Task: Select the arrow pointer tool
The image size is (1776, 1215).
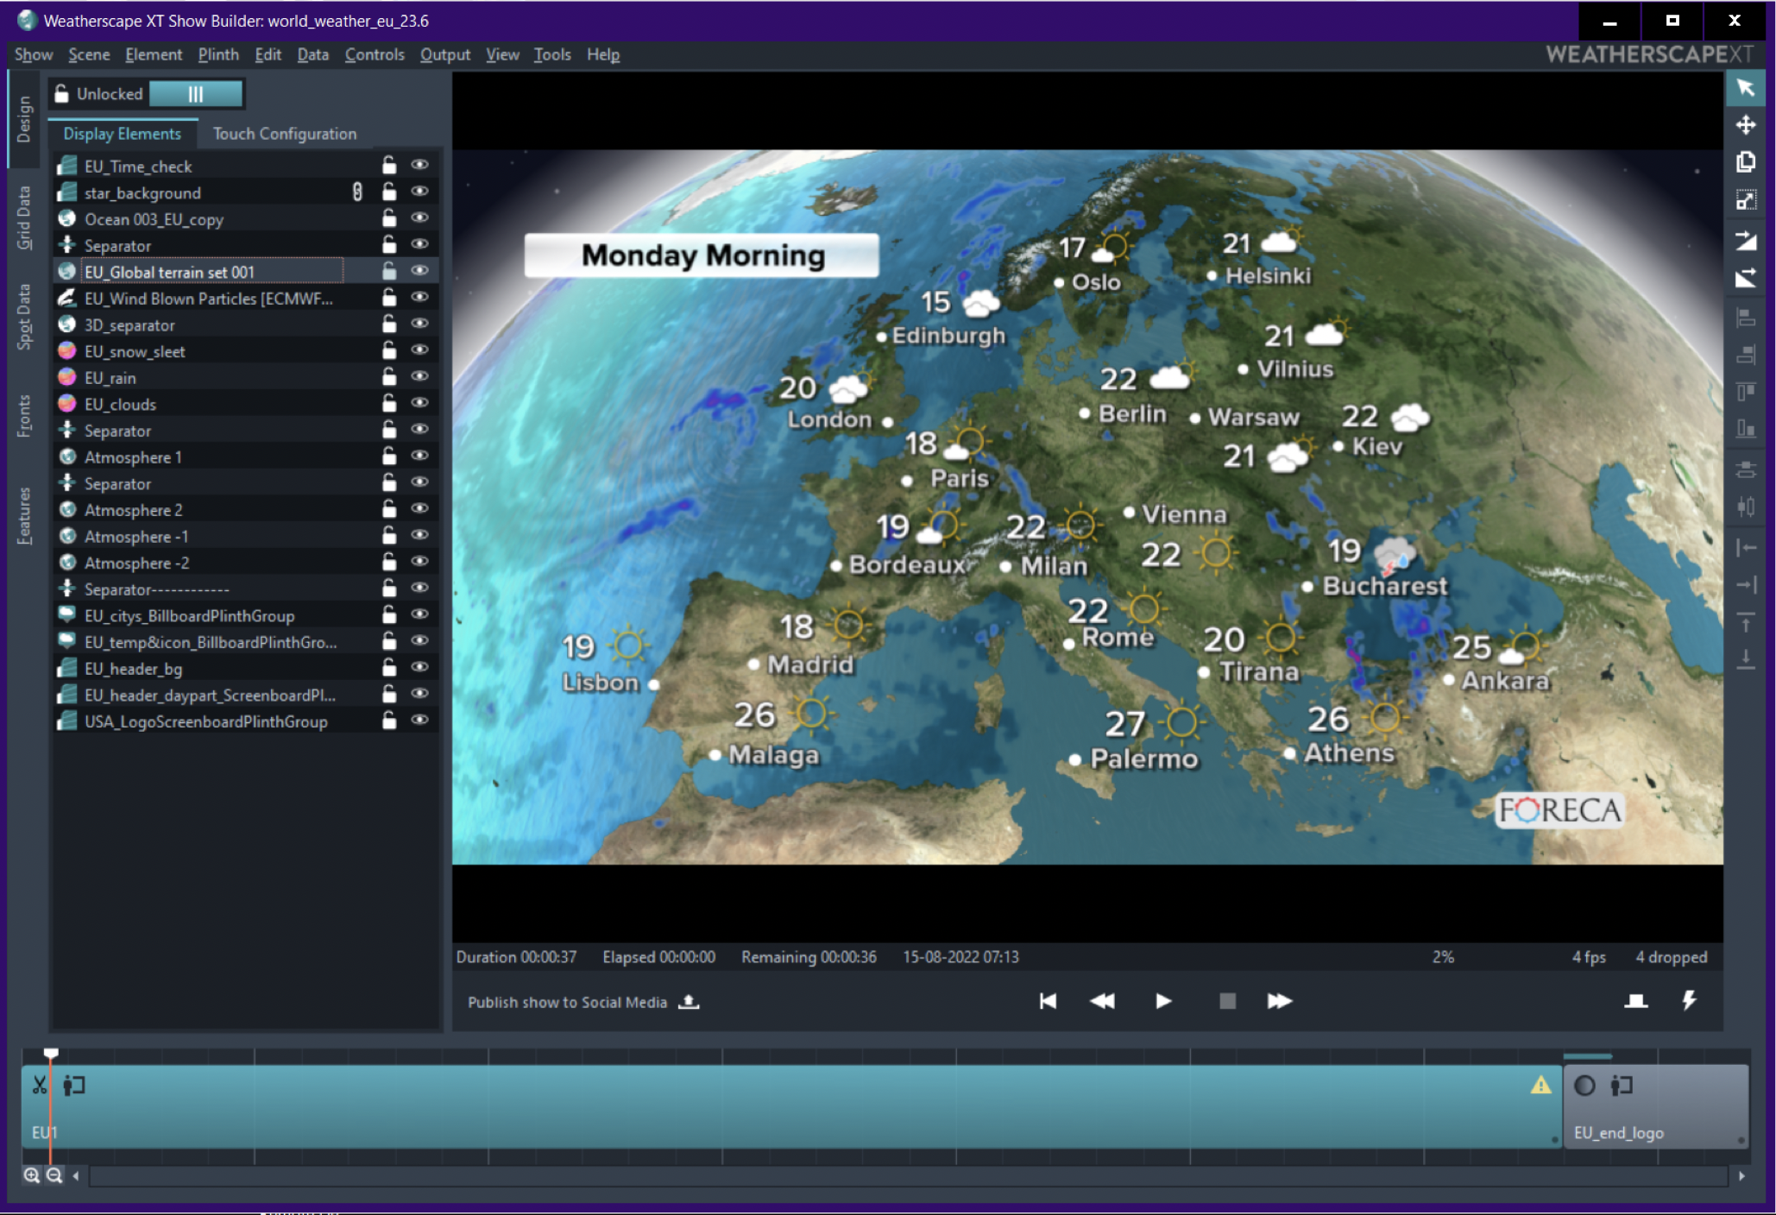Action: click(1746, 88)
